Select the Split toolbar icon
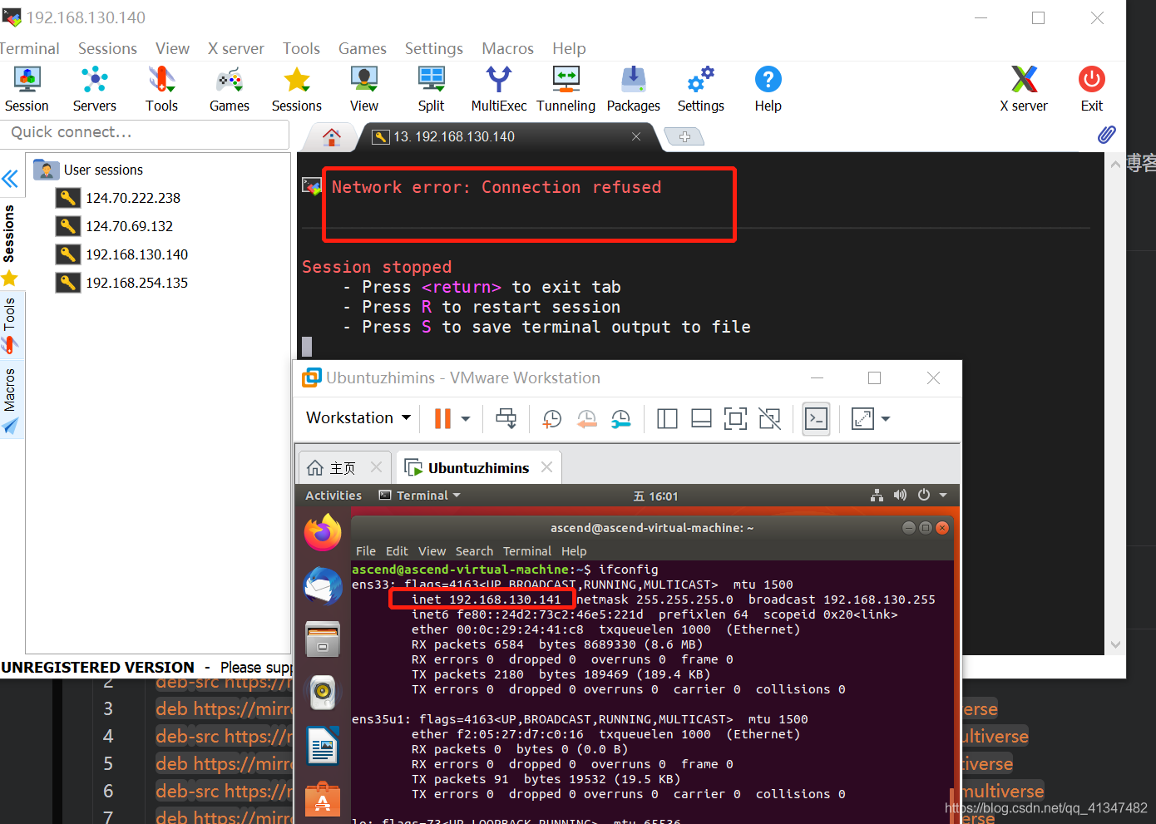Viewport: 1156px width, 824px height. pyautogui.click(x=431, y=89)
